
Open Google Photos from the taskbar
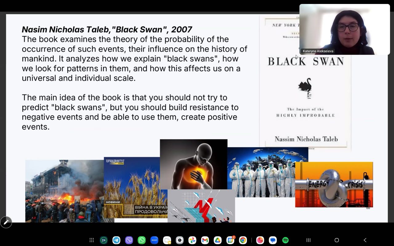pos(192,240)
